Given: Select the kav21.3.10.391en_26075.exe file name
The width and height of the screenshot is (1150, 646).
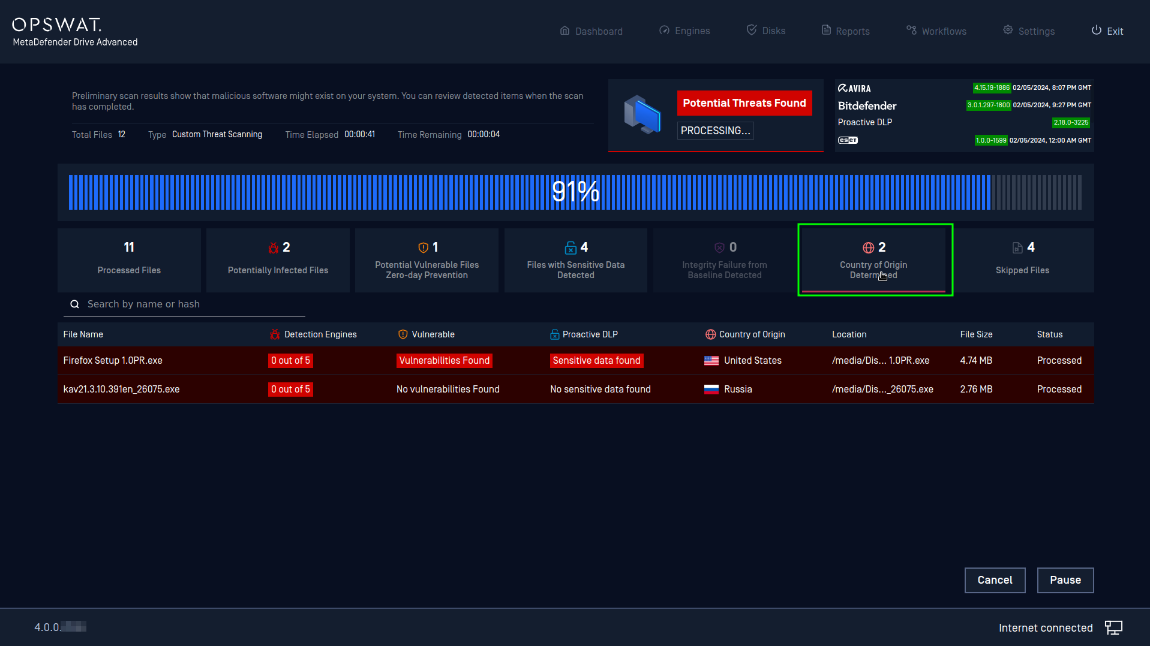Looking at the screenshot, I should [121, 390].
